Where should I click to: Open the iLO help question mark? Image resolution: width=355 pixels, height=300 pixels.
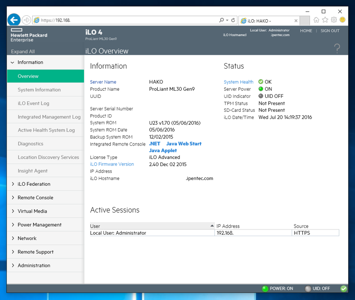click(337, 48)
